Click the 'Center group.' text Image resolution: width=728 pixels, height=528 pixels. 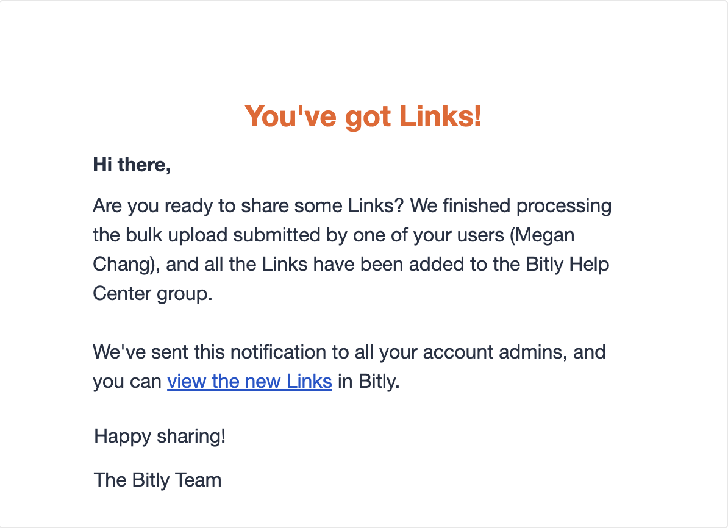click(x=152, y=294)
